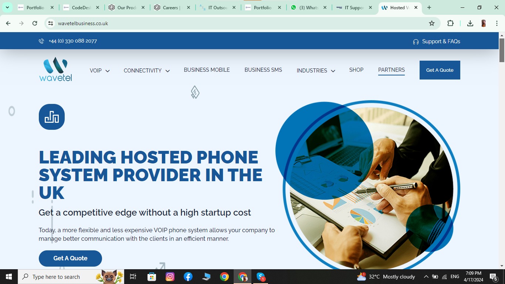This screenshot has height=284, width=505.
Task: Open Skype from the taskbar
Action: click(x=261, y=277)
